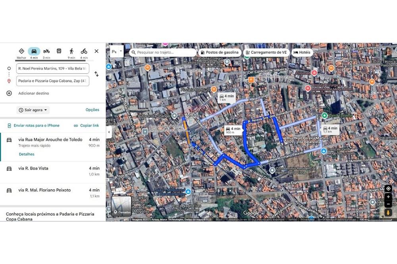Select the driving travel mode icon

pos(34,51)
